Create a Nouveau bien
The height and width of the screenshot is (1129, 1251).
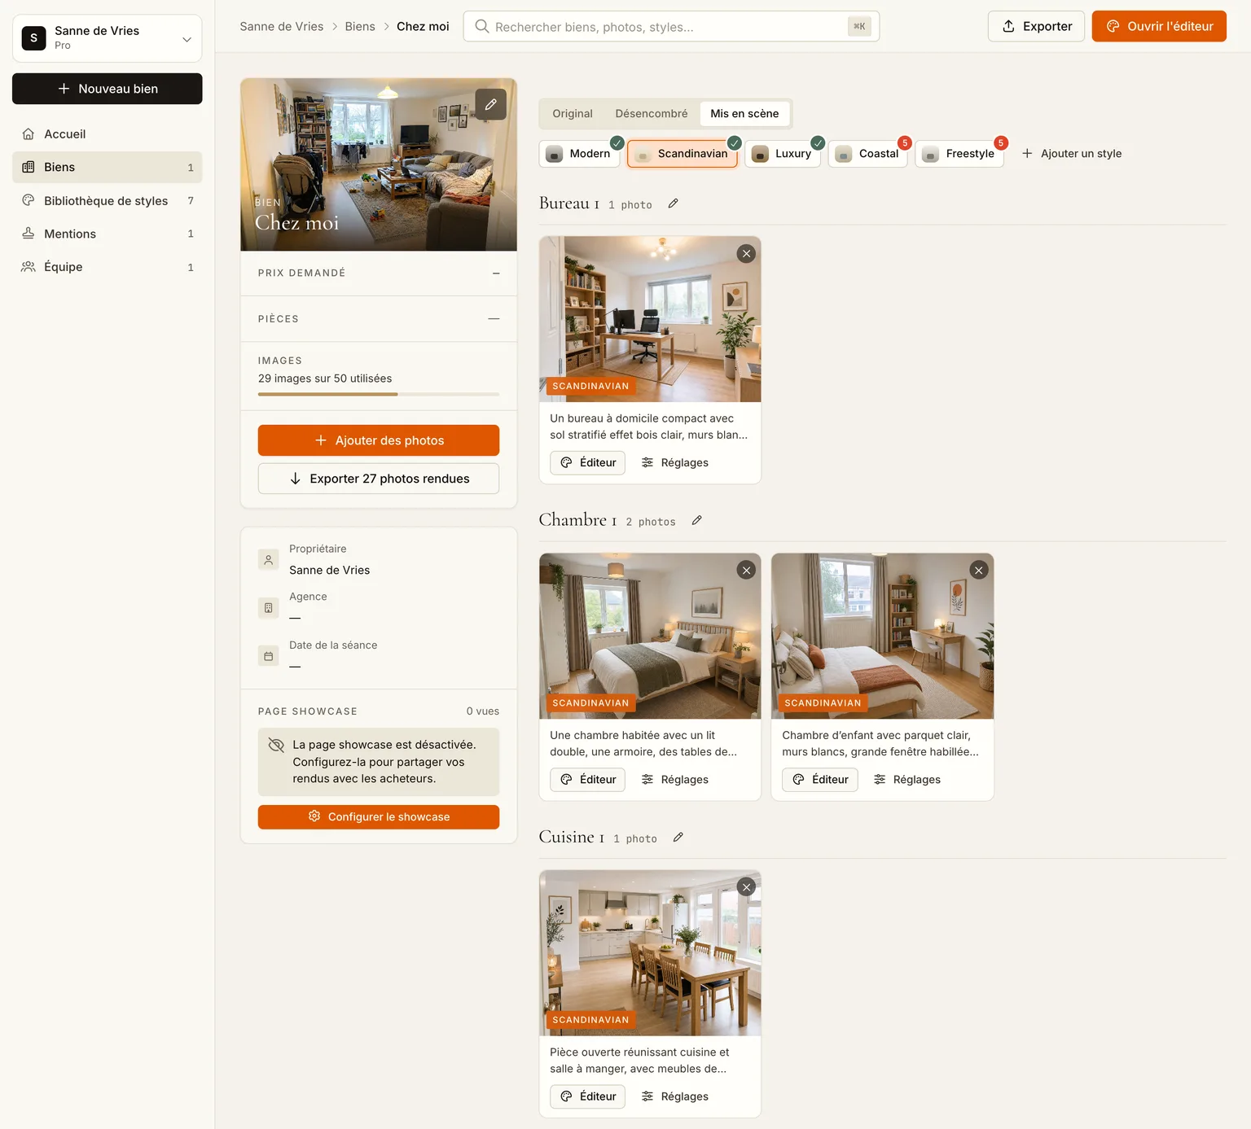[108, 89]
